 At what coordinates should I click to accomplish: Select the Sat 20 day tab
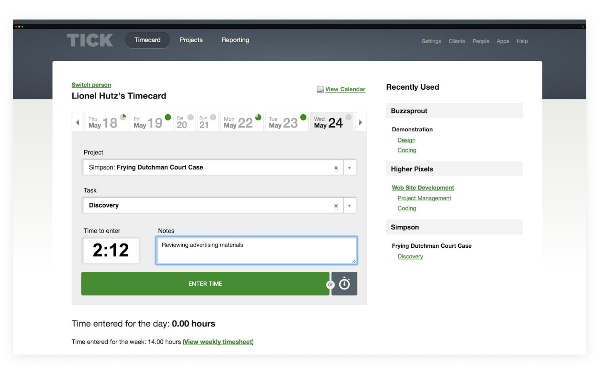185,122
